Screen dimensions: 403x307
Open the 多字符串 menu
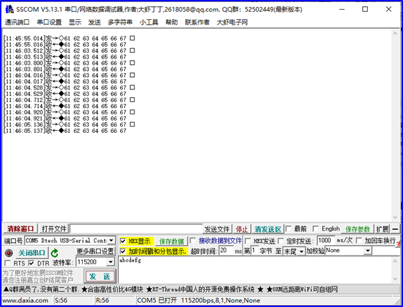click(120, 22)
